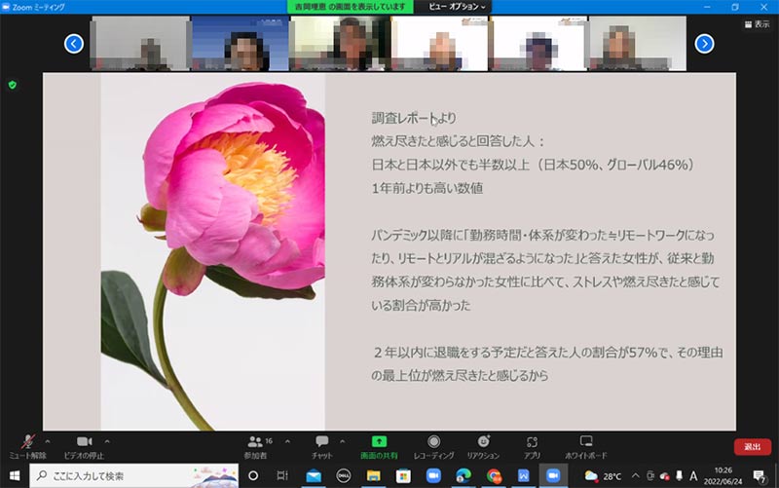Open Cortana circle icon on taskbar
This screenshot has width=779, height=488.
(x=253, y=476)
